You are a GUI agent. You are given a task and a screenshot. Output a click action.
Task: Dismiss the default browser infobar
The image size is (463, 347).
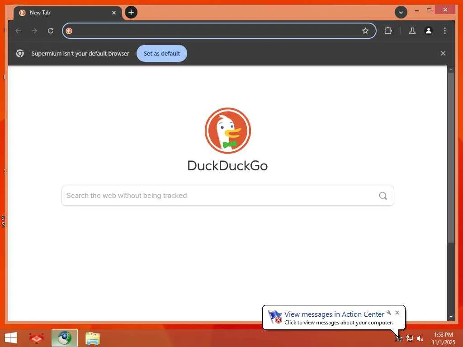pyautogui.click(x=443, y=53)
